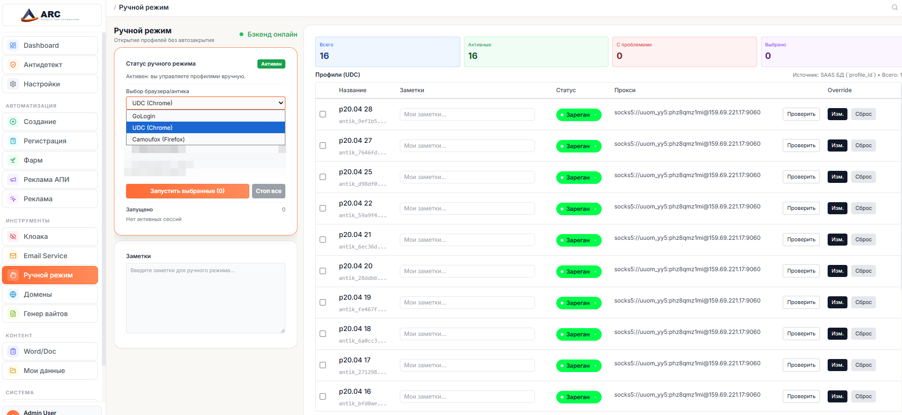Click the Антидетект shield icon

[13, 65]
